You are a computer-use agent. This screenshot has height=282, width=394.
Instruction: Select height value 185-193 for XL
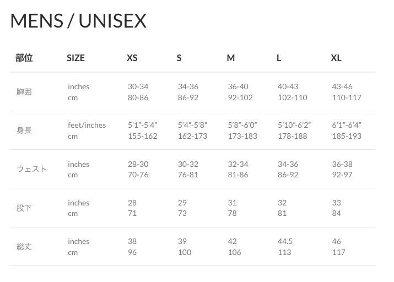coord(347,136)
